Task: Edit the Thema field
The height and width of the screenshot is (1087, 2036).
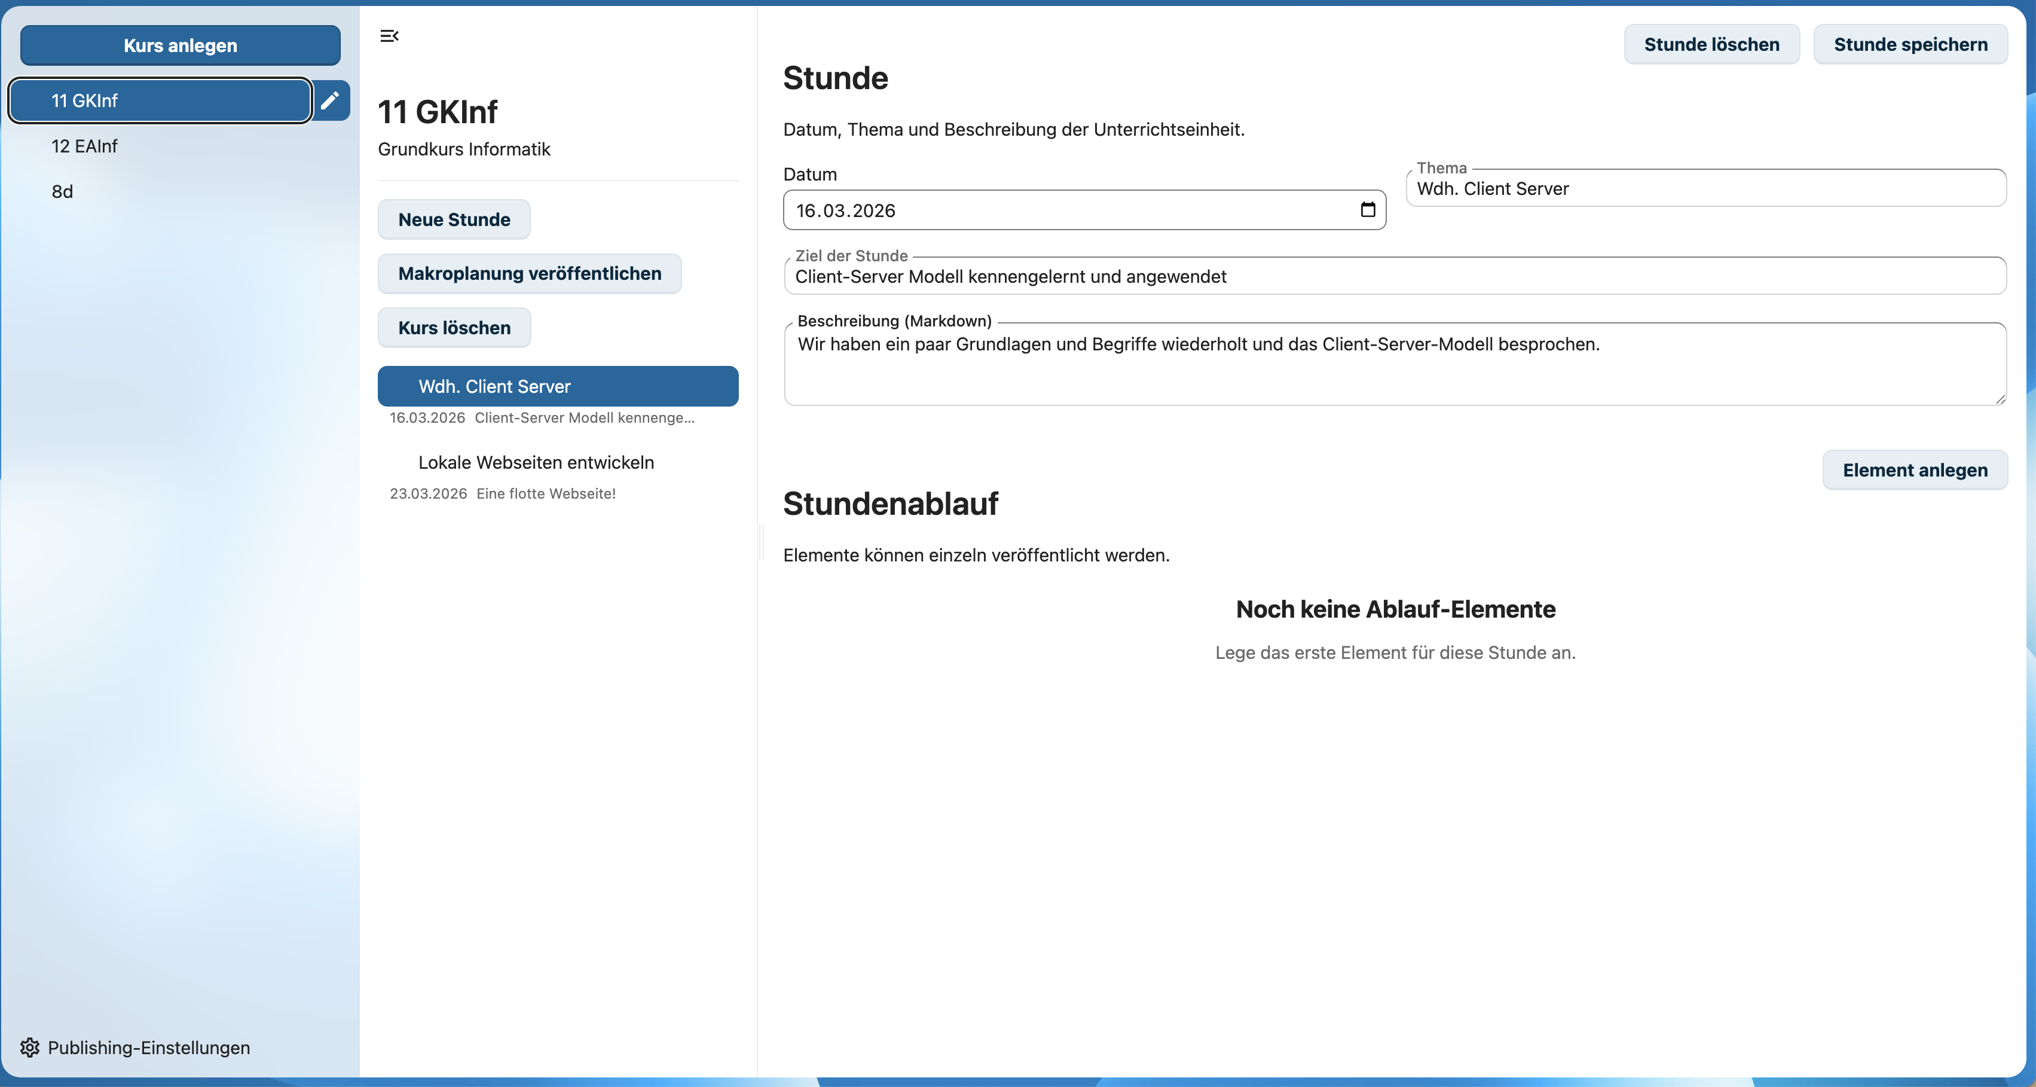Action: click(1660, 188)
